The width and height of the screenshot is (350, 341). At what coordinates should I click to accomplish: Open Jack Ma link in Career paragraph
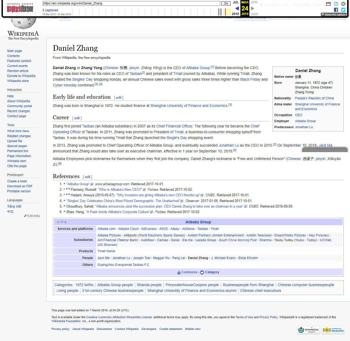325,145
